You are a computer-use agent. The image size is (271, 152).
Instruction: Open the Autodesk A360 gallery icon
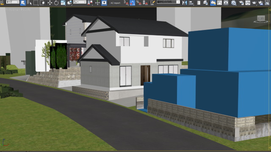[x=267, y=3]
